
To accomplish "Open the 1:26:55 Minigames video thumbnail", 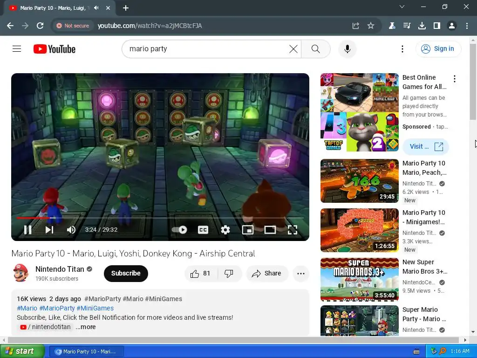I will coord(359,230).
